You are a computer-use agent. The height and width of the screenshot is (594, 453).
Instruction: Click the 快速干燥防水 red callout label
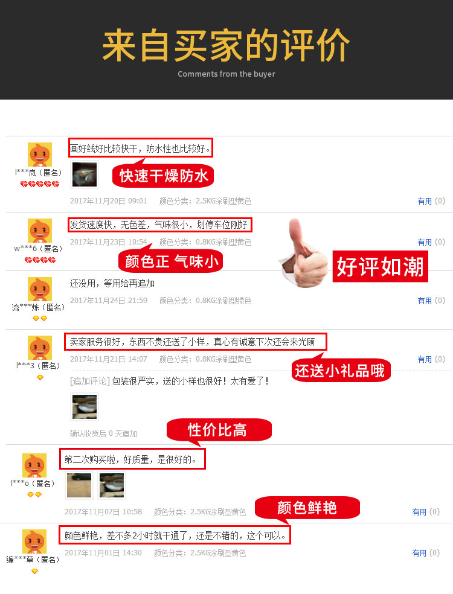tap(163, 176)
